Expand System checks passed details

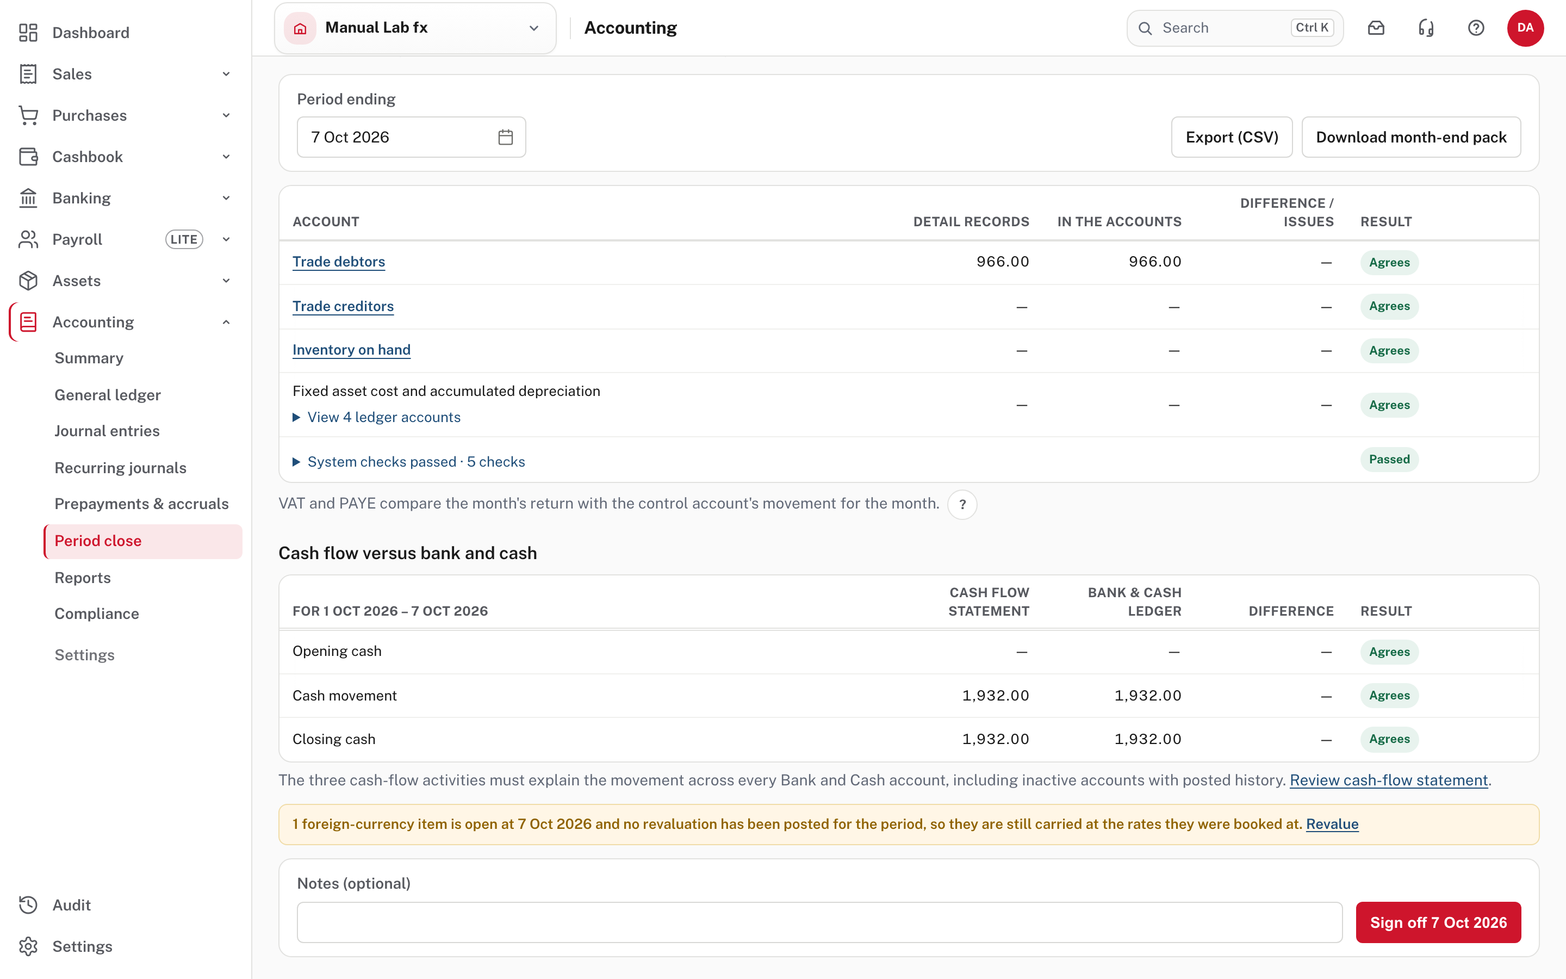(x=409, y=462)
